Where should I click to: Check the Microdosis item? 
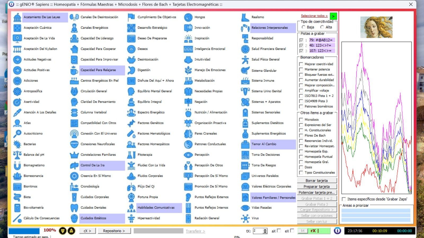[x=301, y=120]
